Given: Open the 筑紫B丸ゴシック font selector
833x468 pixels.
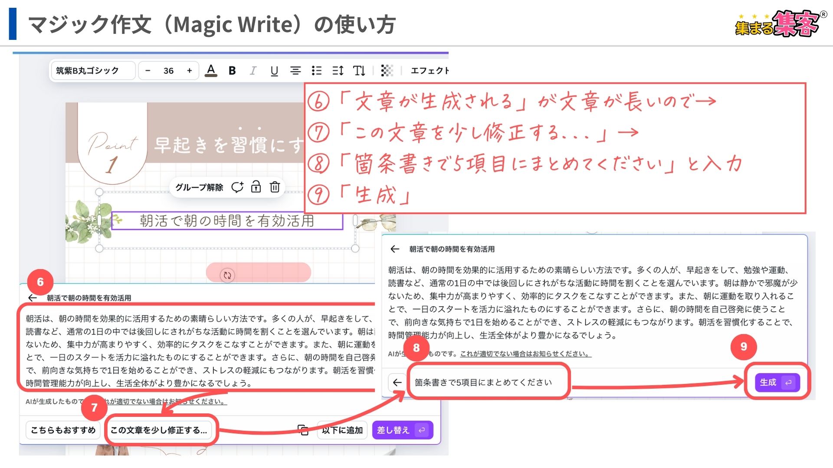Looking at the screenshot, I should pos(93,71).
